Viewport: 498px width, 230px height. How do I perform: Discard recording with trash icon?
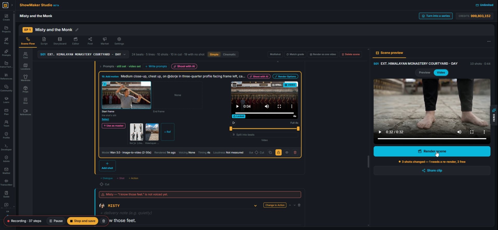[103, 221]
